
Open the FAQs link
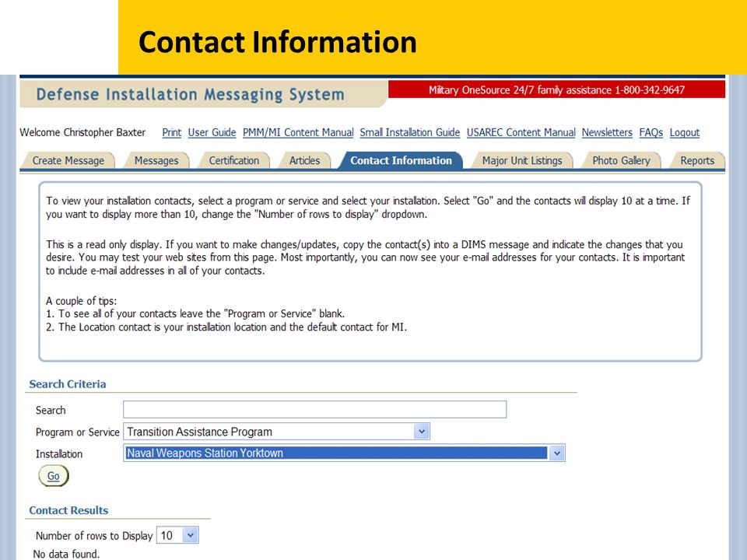tap(651, 132)
